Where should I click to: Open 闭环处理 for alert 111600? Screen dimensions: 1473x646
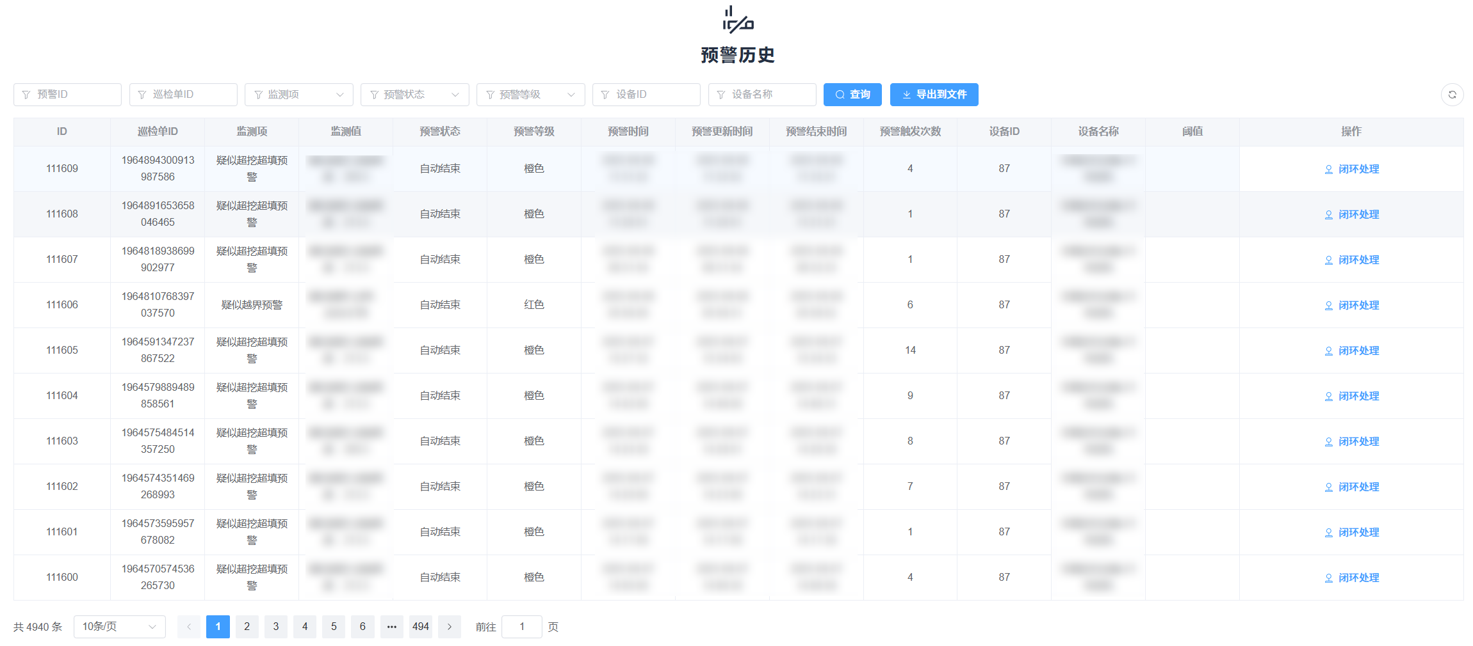(x=1352, y=578)
